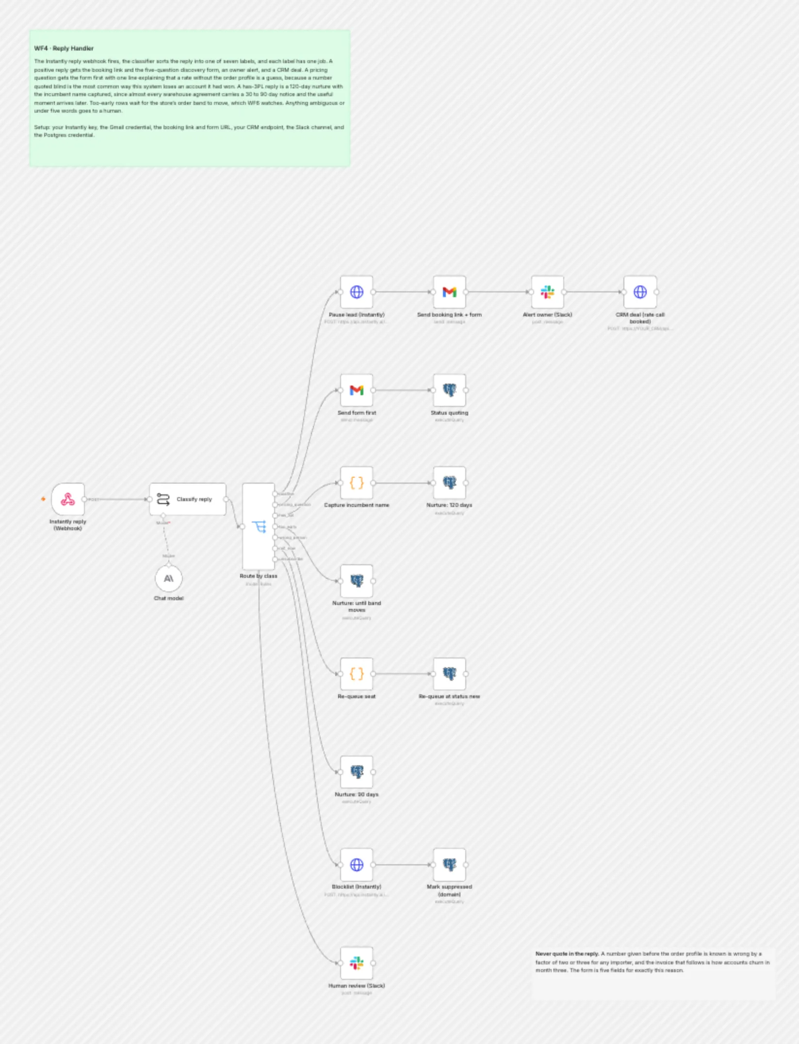799x1044 pixels.
Task: Select the Nurture: until band moves node
Action: 357,581
